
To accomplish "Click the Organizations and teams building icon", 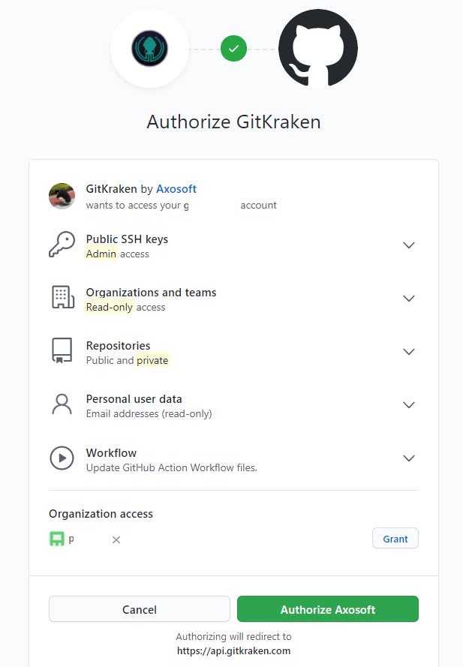I will [63, 297].
